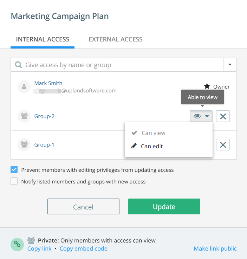
Task: Click the Owner star icon
Action: (207, 86)
